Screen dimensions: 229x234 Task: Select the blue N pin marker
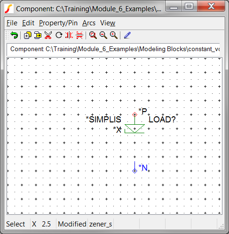134,171
